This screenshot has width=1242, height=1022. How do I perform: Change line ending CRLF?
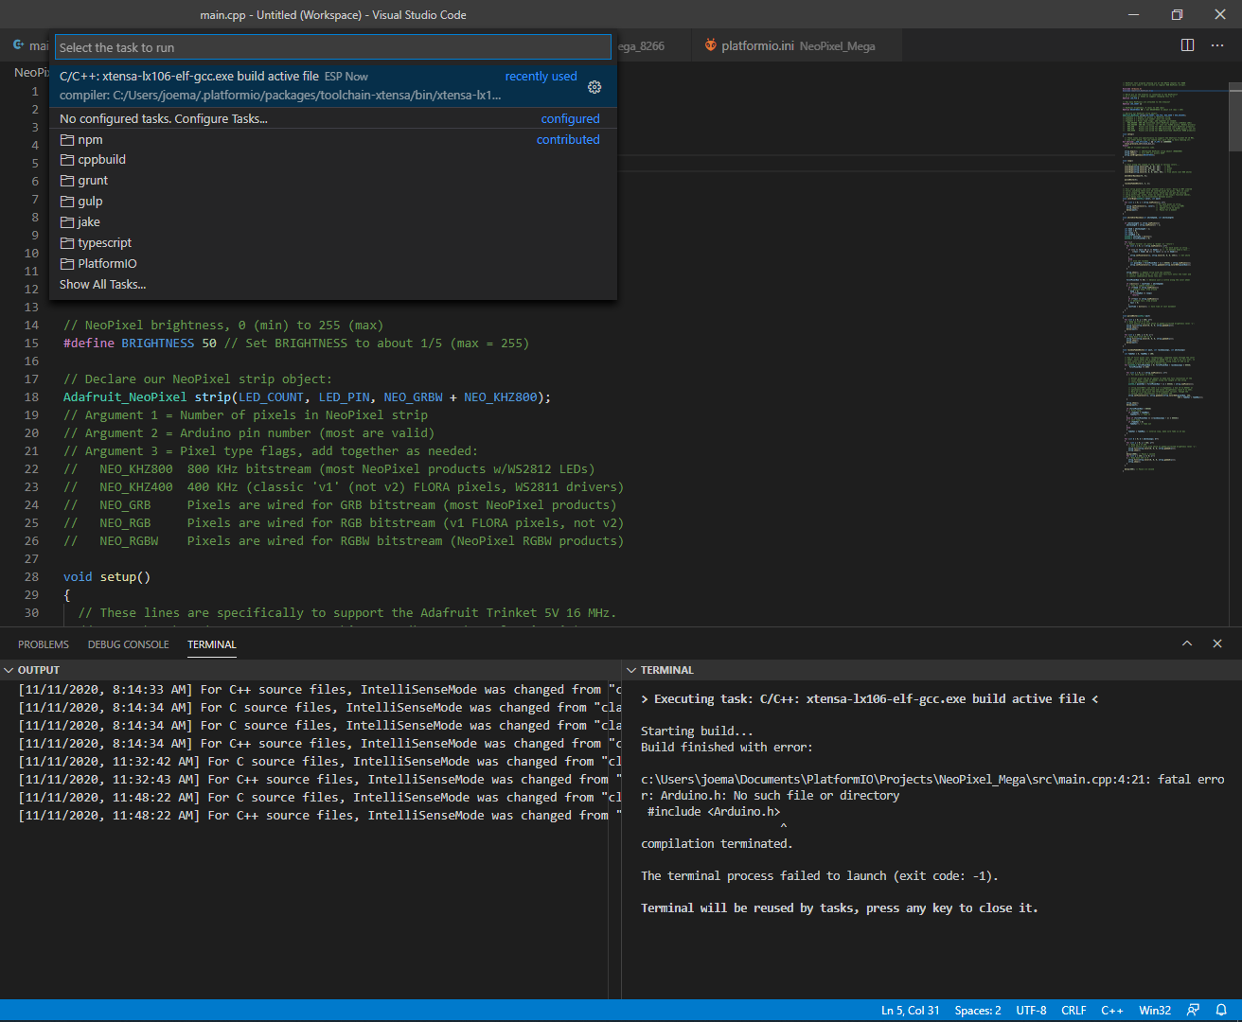tap(1073, 1011)
